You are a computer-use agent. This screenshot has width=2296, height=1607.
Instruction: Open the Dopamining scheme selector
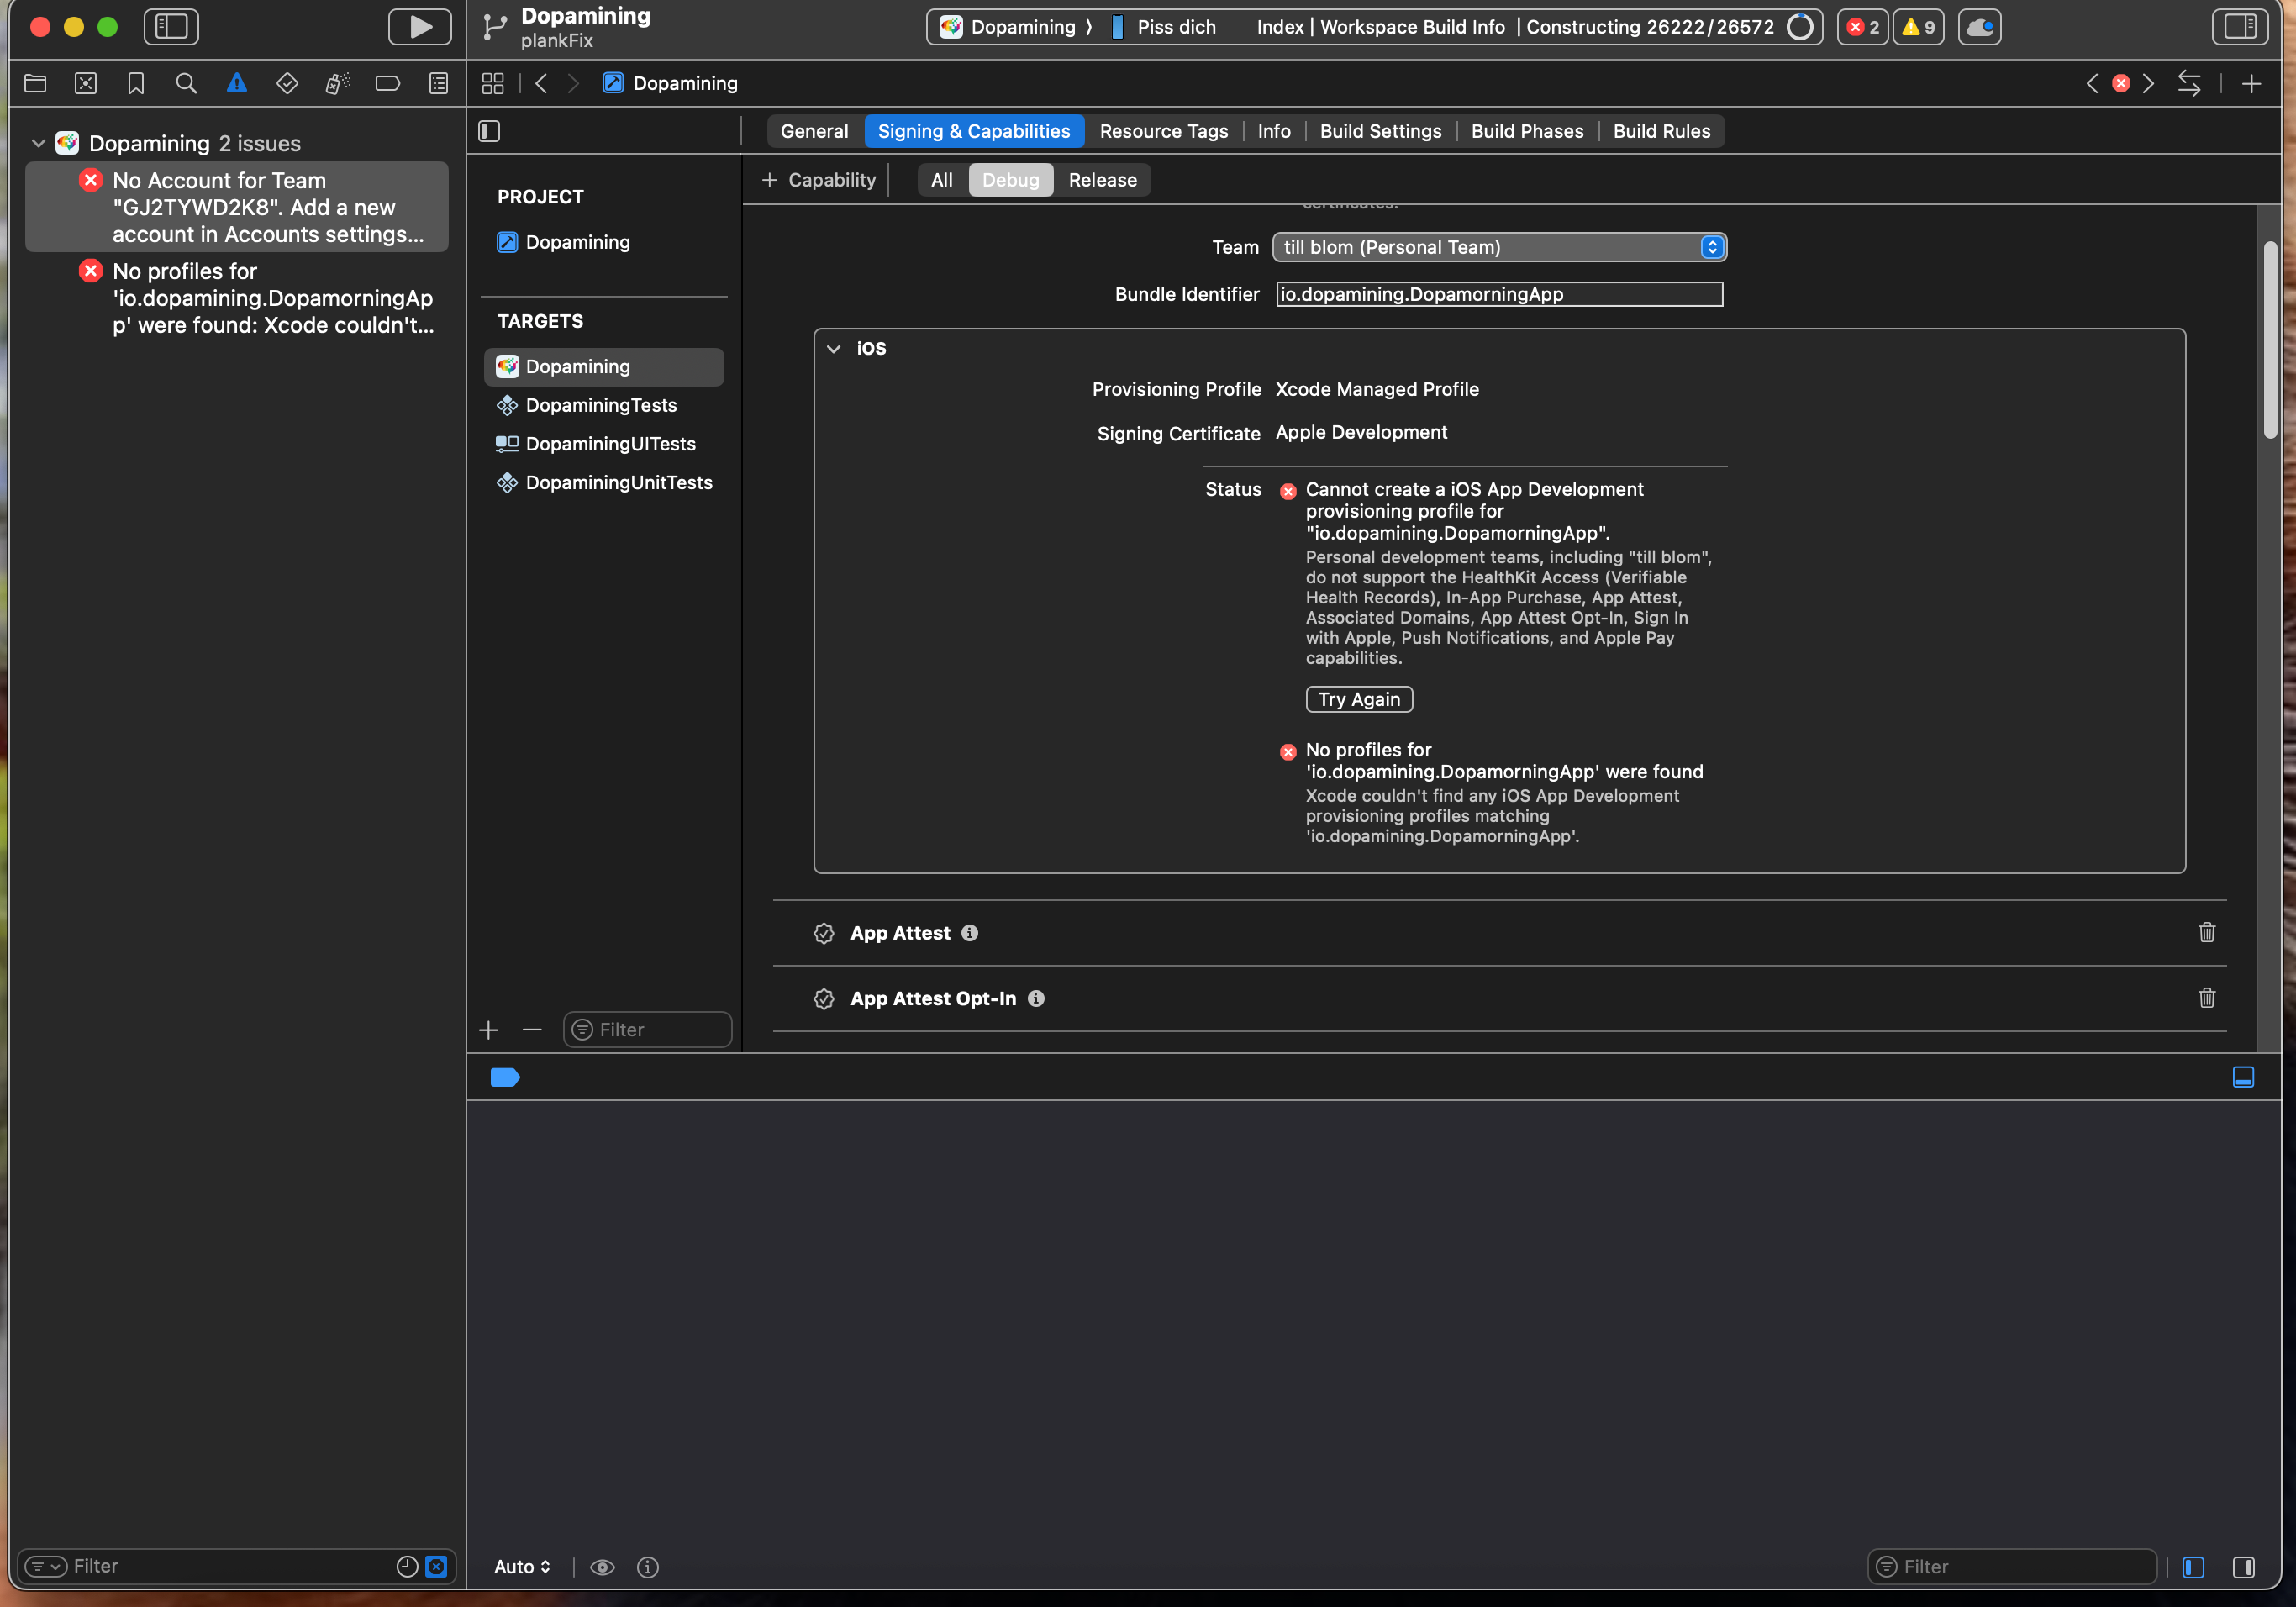point(1009,27)
